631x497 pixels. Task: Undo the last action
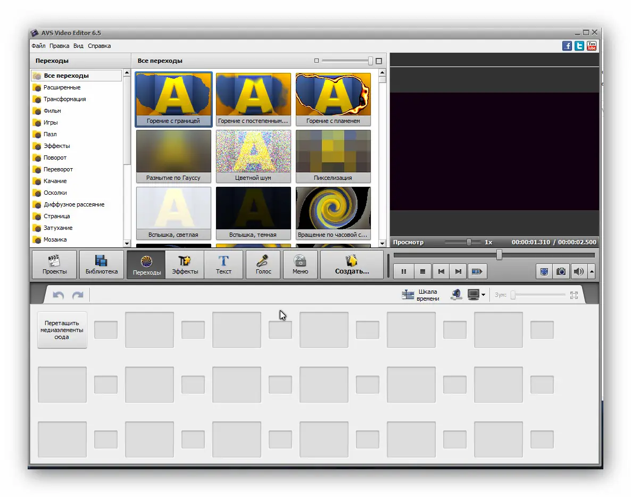(x=59, y=295)
